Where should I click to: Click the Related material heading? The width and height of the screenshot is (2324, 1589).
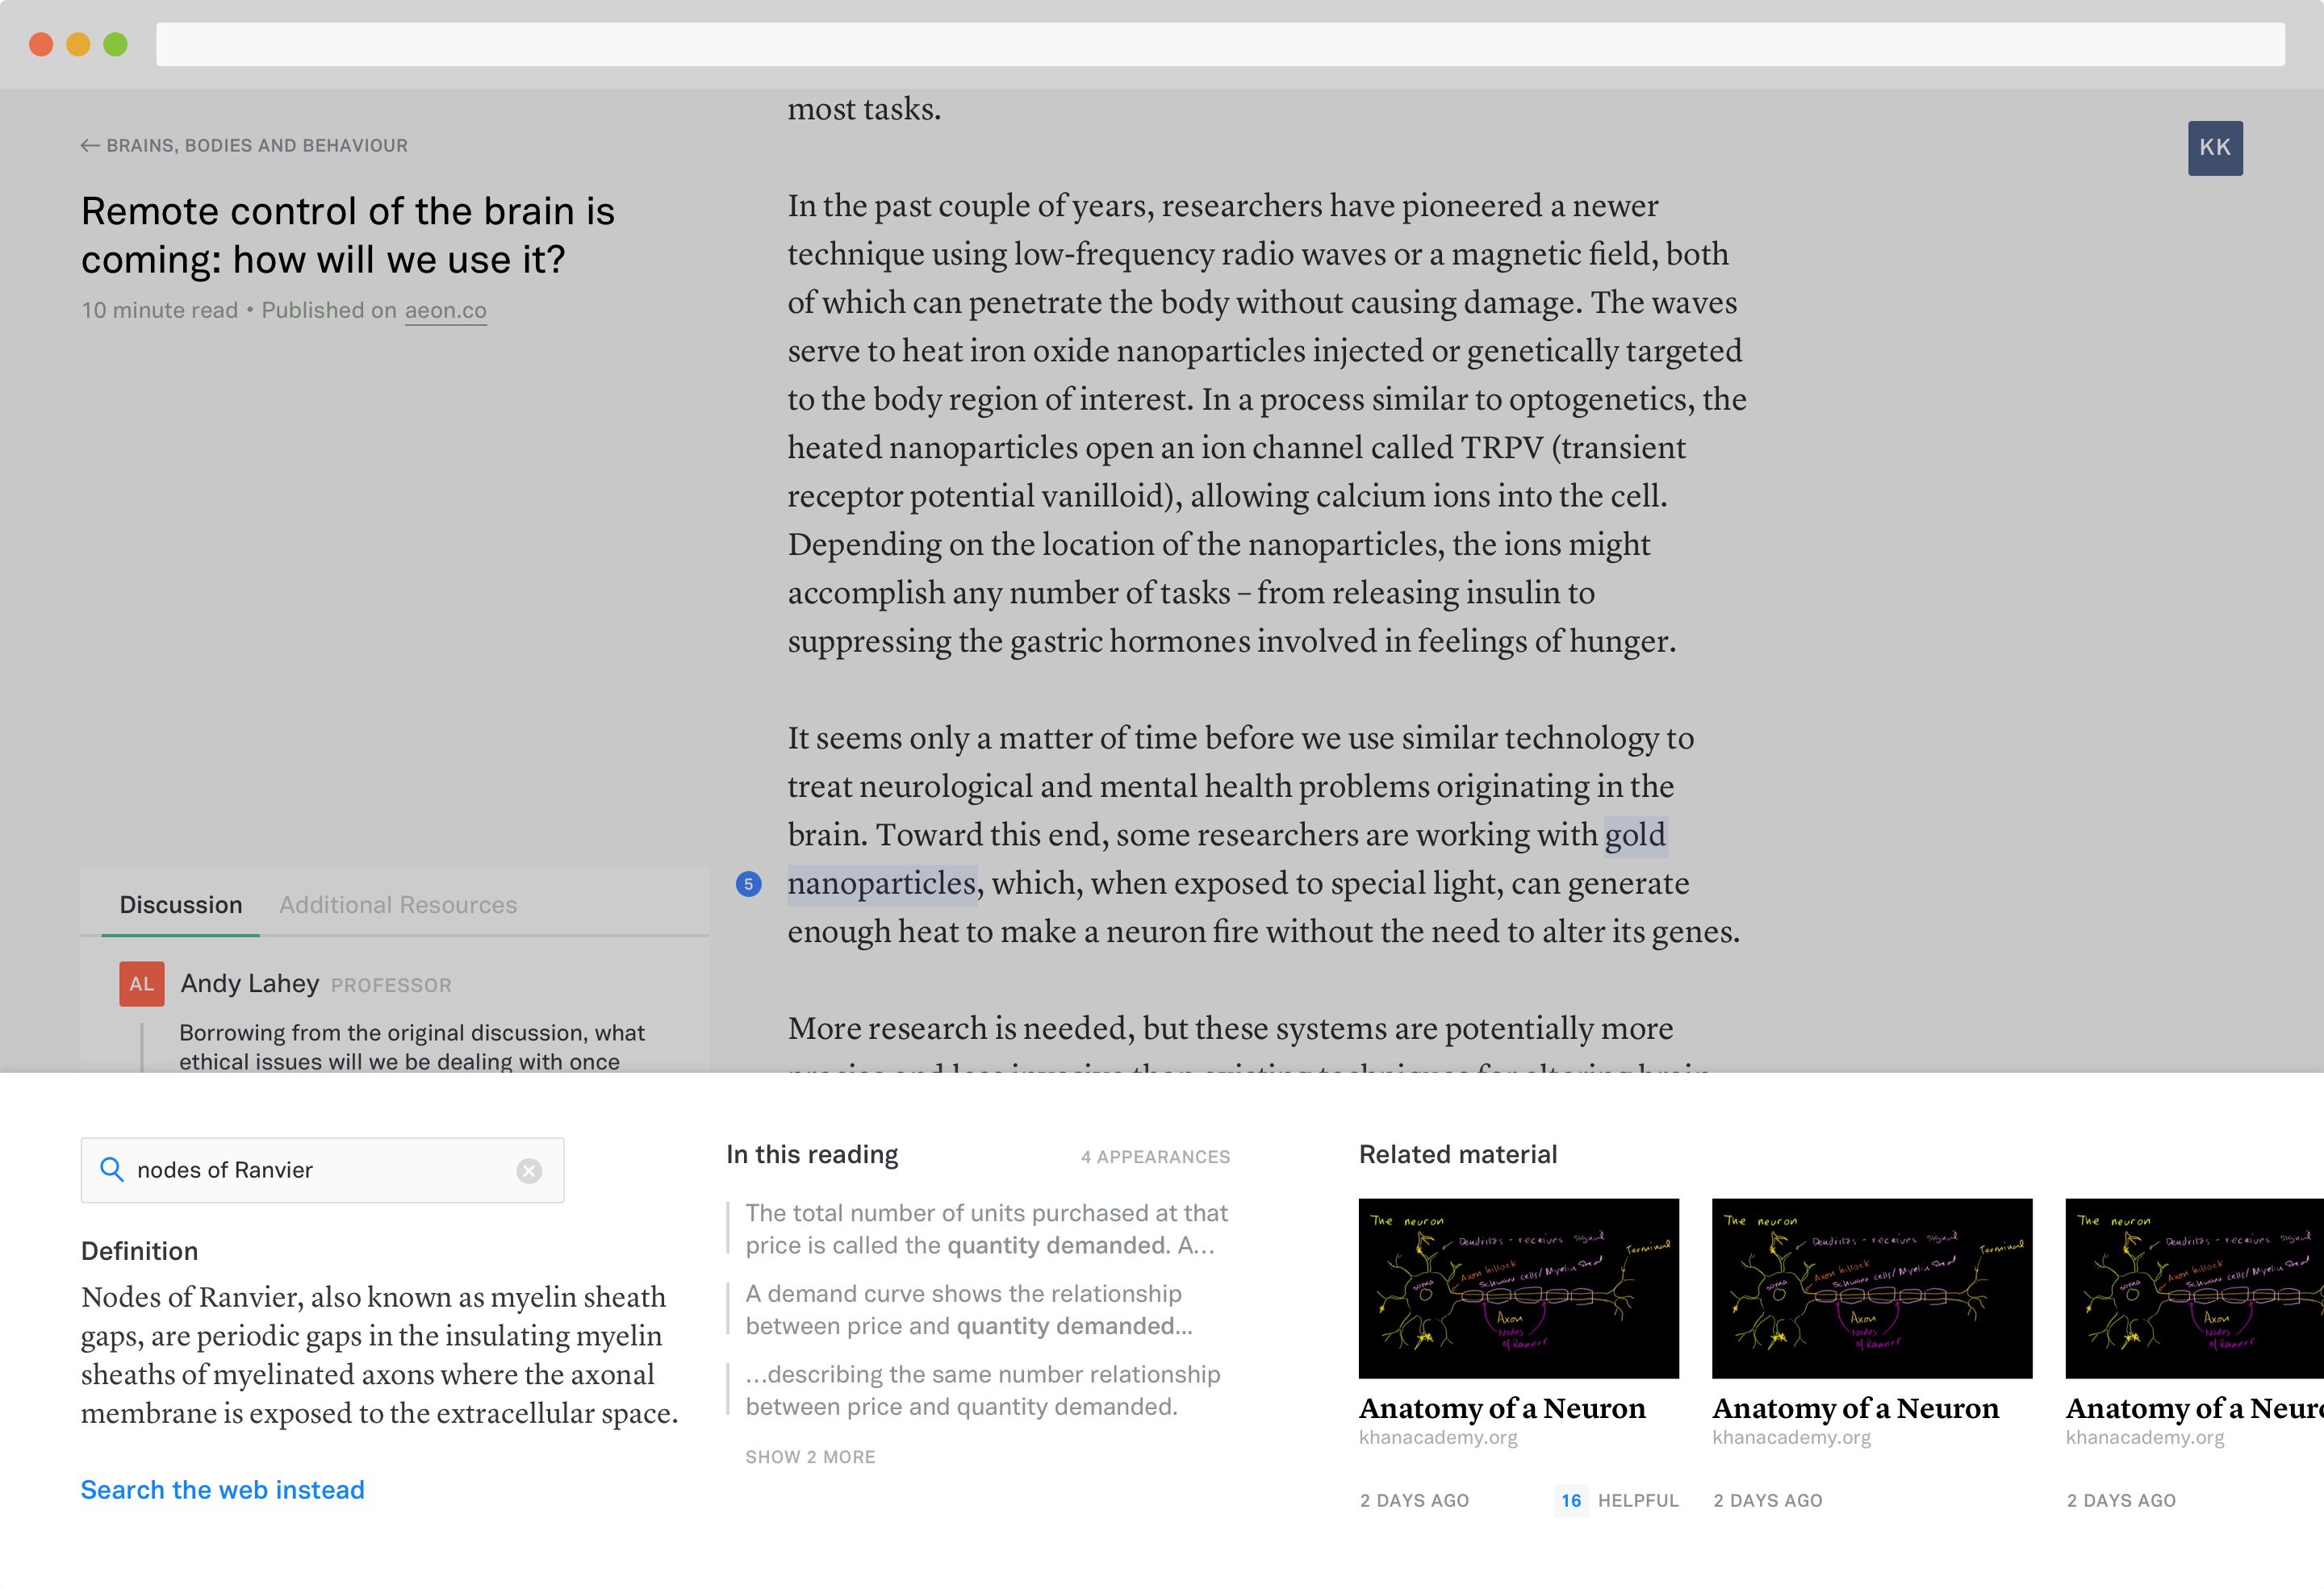coord(1457,1154)
